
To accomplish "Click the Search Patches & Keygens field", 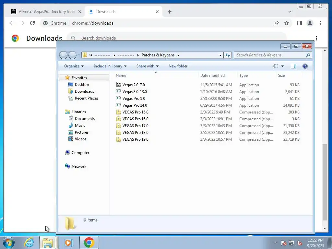I will pyautogui.click(x=273, y=55).
